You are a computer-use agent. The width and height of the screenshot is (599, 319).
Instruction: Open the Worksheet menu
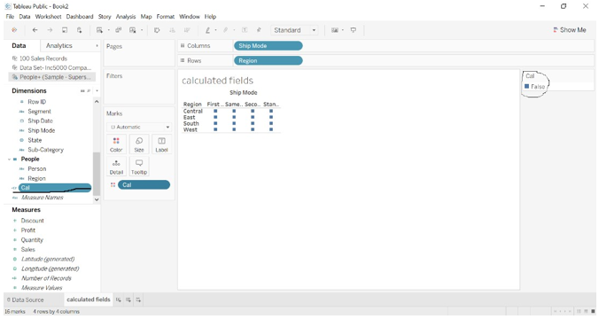pyautogui.click(x=48, y=17)
